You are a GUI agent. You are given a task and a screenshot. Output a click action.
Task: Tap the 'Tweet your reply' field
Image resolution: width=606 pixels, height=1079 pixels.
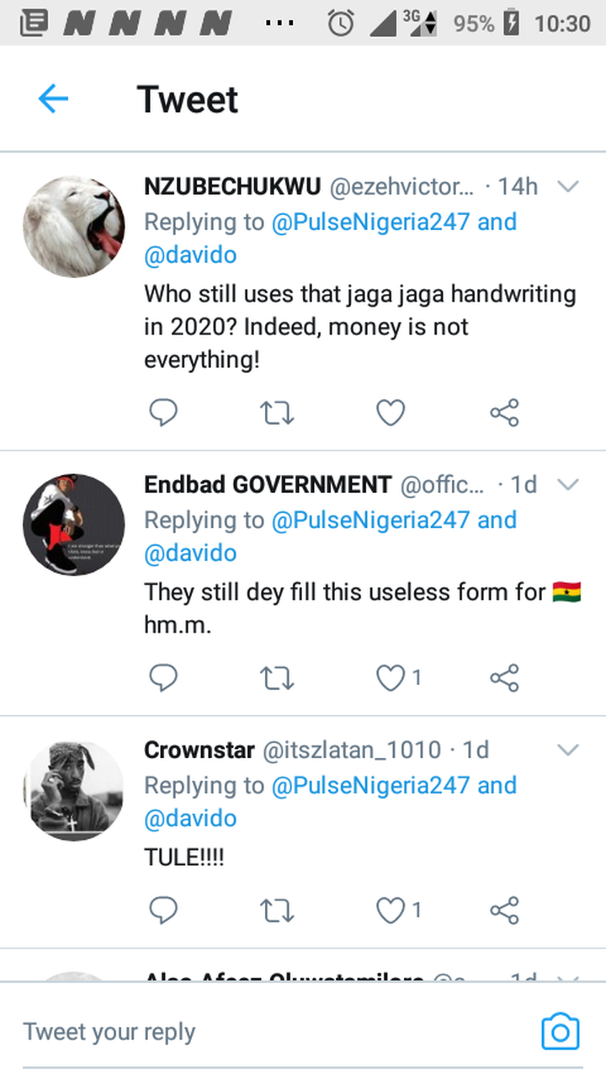click(252, 1032)
